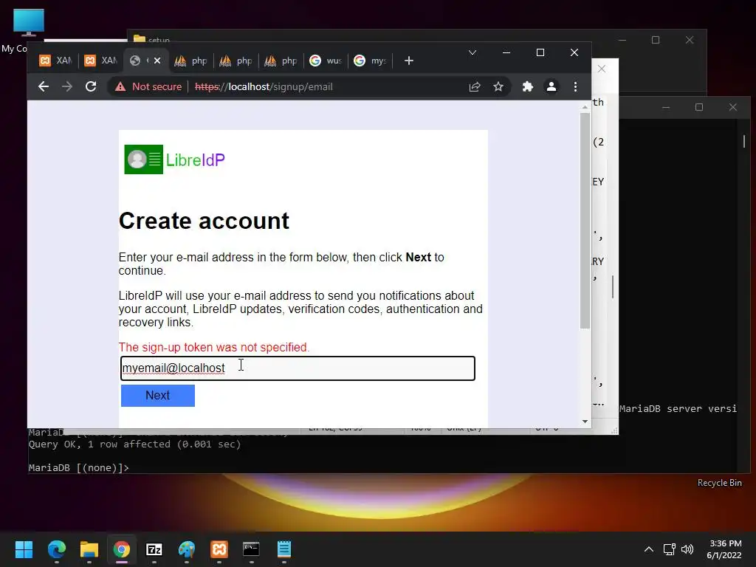Open Microsoft Edge from the taskbar
Image resolution: width=756 pixels, height=567 pixels.
coord(56,549)
